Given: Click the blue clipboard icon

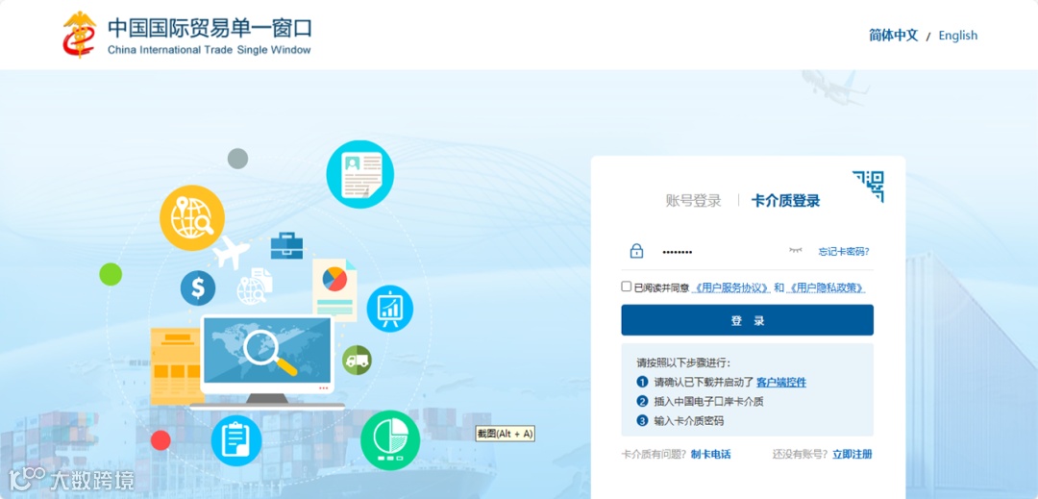Looking at the screenshot, I should click(236, 439).
